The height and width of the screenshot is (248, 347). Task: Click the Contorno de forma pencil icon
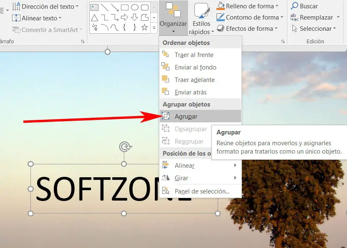tap(220, 17)
